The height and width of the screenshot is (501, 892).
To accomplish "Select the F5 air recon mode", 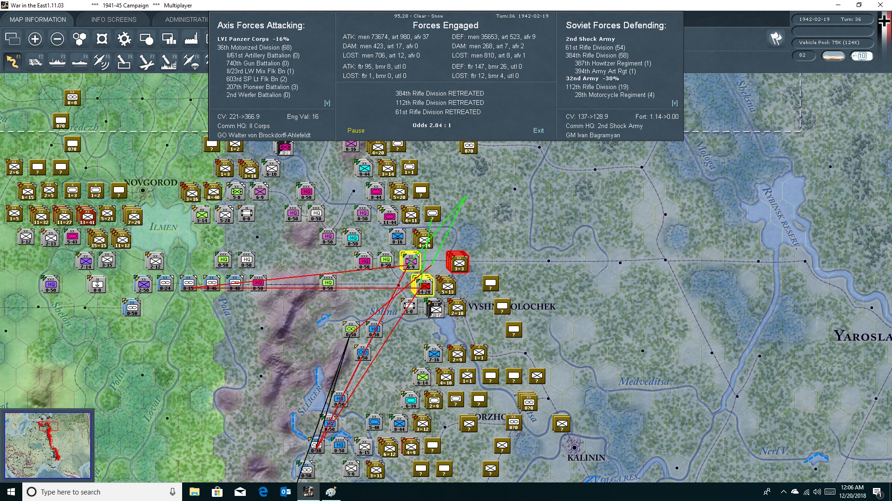I will click(x=102, y=61).
